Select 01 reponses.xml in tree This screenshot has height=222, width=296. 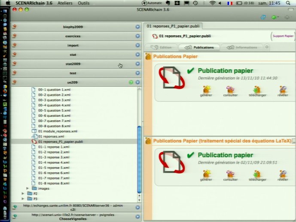pos(51,137)
